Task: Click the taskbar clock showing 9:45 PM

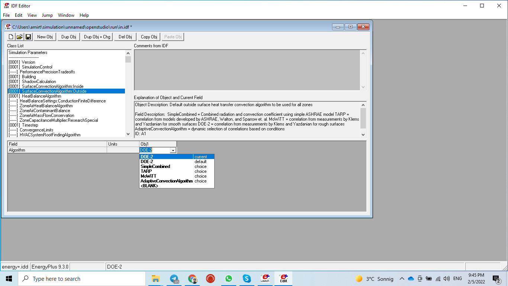Action: tap(476, 279)
